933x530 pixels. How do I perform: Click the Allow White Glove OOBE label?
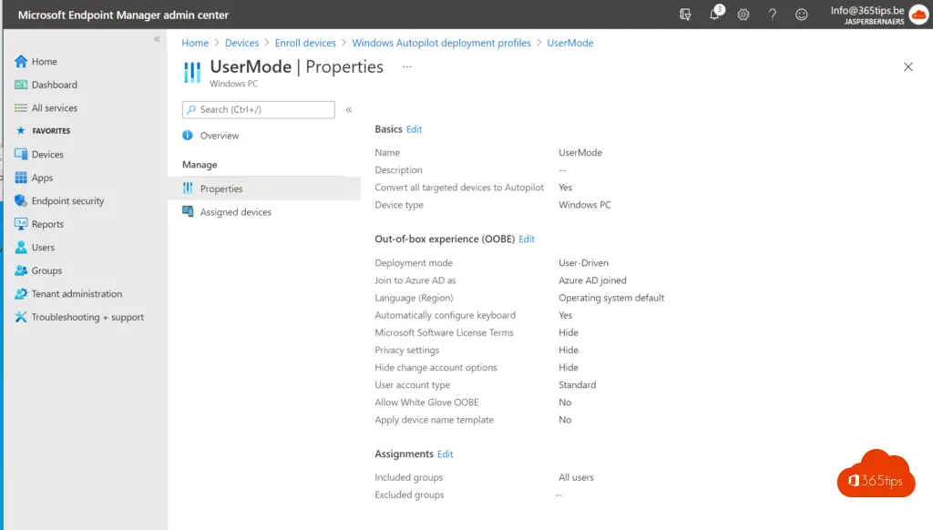426,403
